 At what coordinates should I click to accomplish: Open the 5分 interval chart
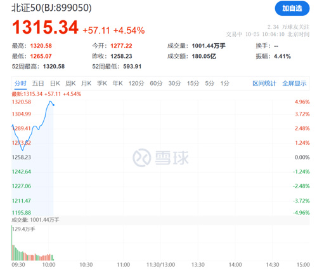click(210, 83)
